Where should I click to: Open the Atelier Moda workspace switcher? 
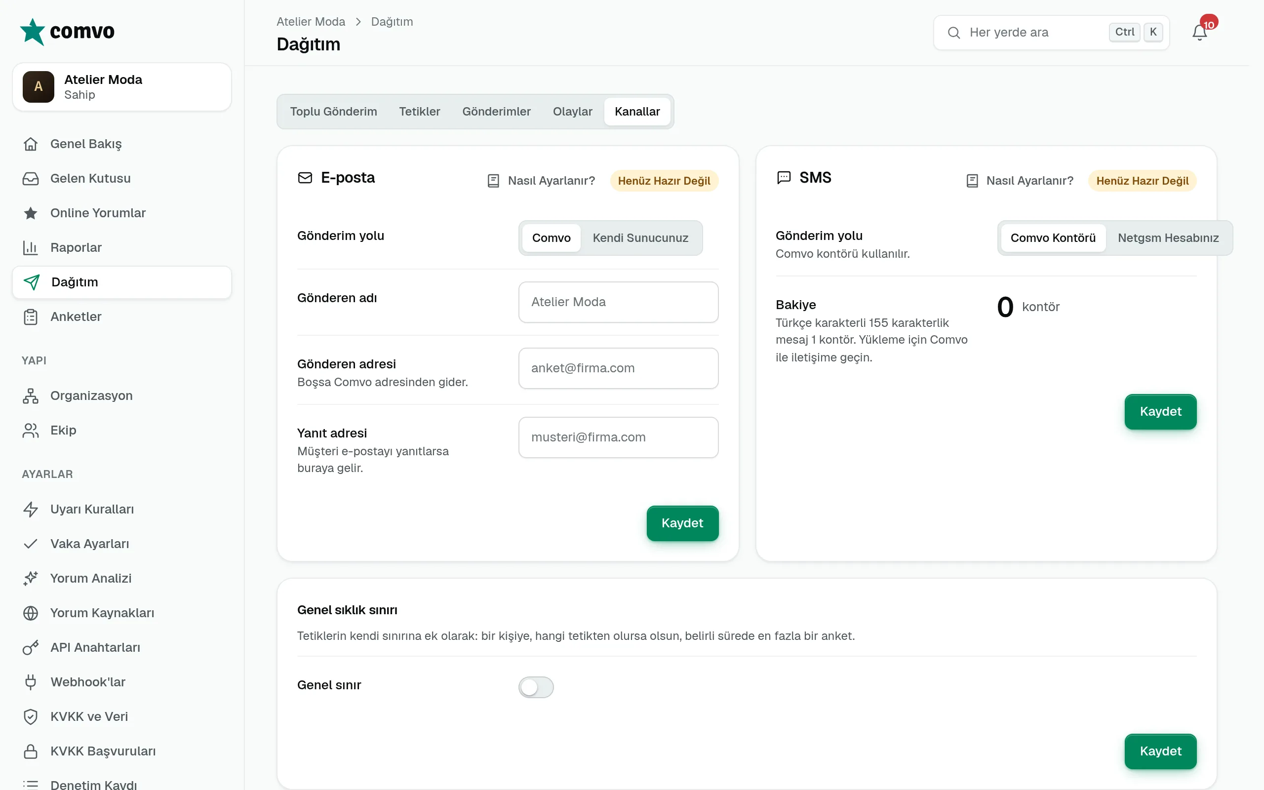121,87
